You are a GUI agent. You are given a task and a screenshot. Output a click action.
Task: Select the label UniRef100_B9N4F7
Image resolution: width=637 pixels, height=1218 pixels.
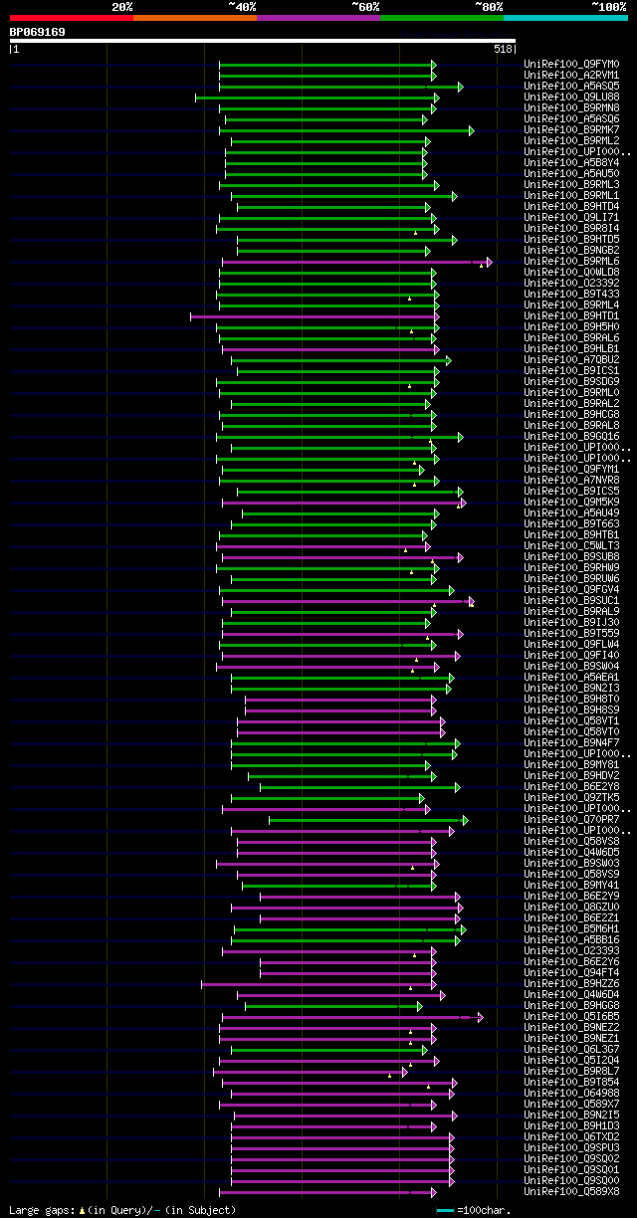point(571,742)
